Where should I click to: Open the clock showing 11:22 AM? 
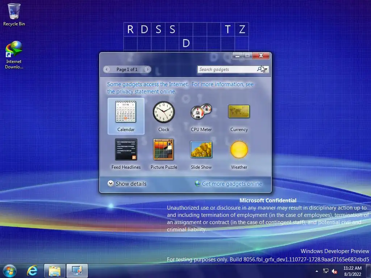point(353,271)
